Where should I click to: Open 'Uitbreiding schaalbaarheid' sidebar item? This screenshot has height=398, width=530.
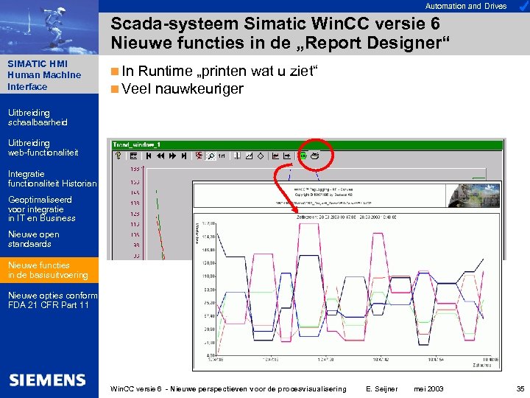(x=38, y=117)
